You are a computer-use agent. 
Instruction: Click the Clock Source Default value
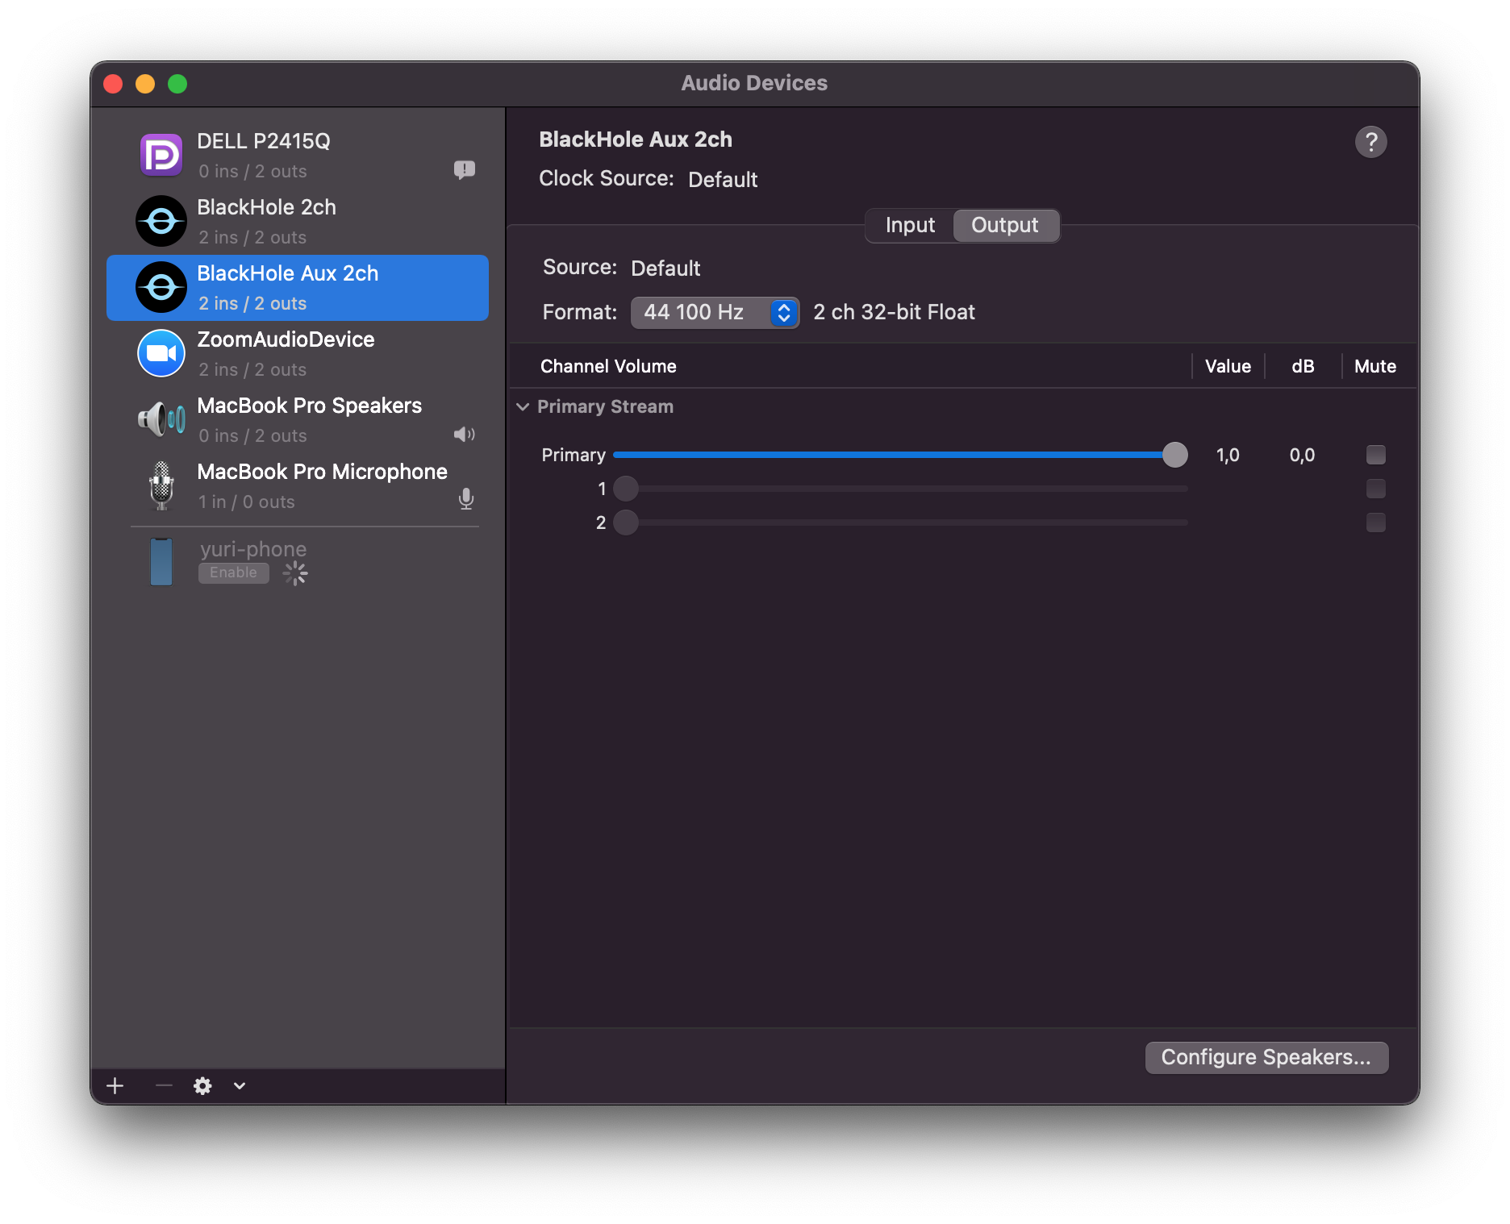723,179
